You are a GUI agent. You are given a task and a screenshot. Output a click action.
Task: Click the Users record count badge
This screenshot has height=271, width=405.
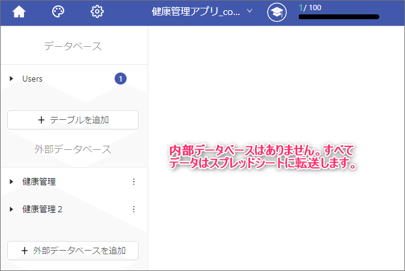(x=121, y=79)
